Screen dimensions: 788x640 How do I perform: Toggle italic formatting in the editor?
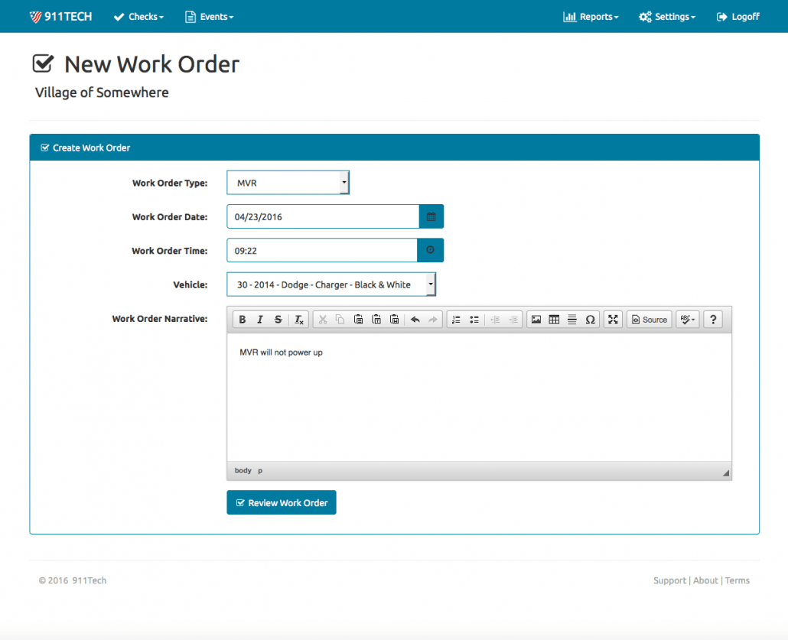(x=260, y=320)
